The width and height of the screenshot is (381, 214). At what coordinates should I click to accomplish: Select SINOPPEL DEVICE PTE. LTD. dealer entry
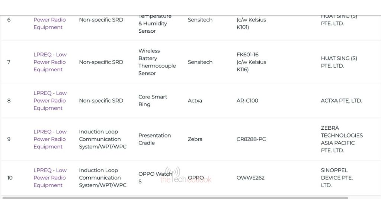click(x=336, y=178)
